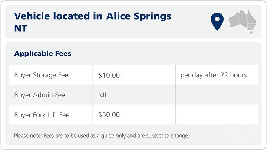This screenshot has width=267, height=150.
Task: Click the $10.00 storage fee amount
Action: click(109, 75)
